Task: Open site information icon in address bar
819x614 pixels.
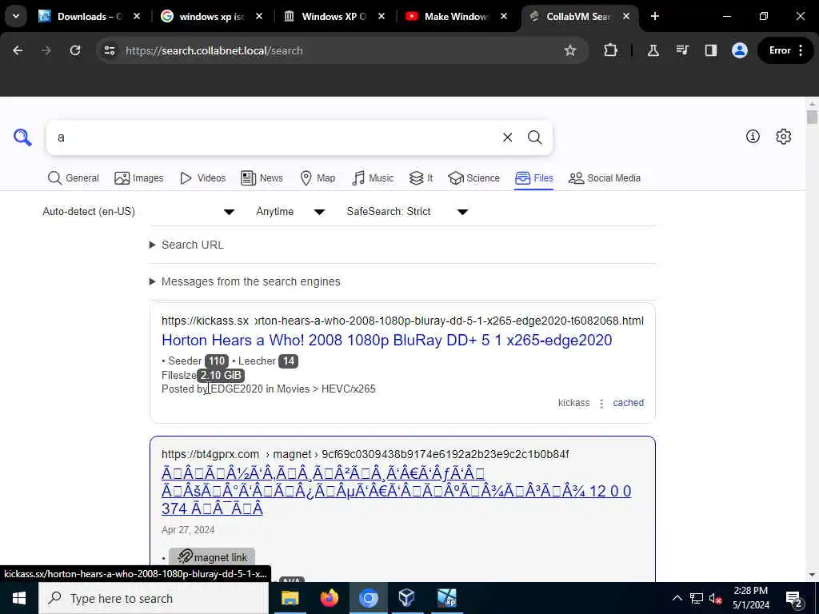Action: 109,50
